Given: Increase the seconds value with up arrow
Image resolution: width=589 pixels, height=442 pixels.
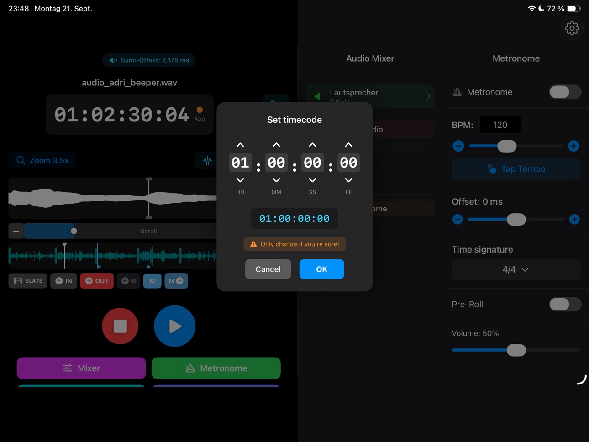Looking at the screenshot, I should point(312,145).
